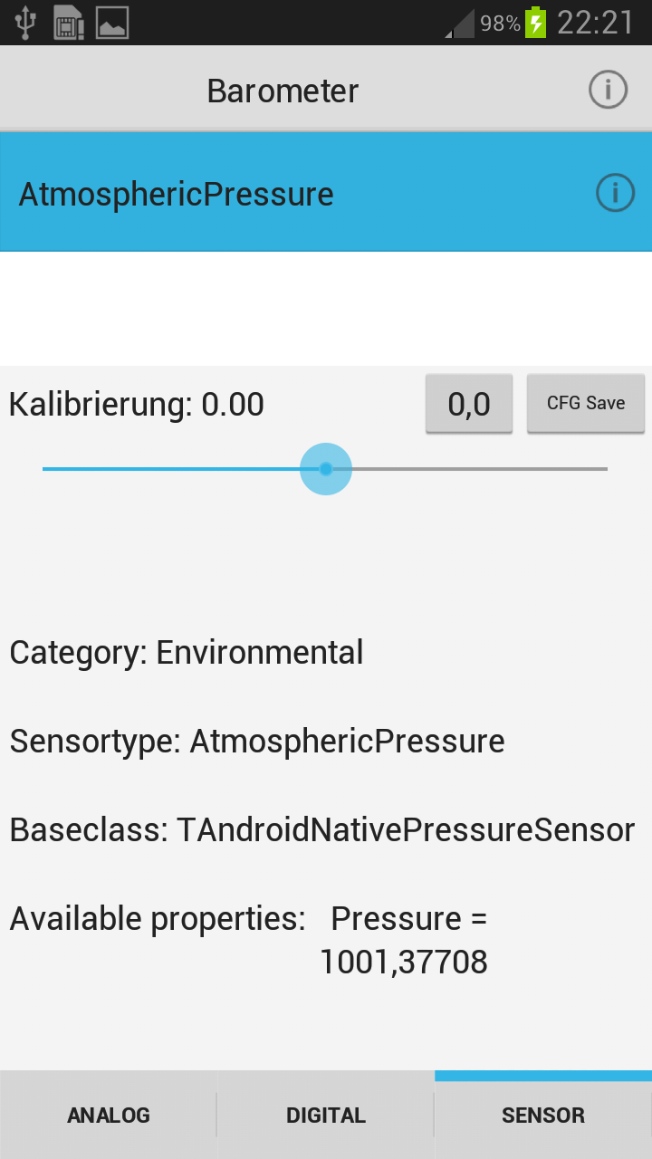The width and height of the screenshot is (652, 1159).
Task: Tap the info icon beside the Barometer title
Action: tap(608, 90)
